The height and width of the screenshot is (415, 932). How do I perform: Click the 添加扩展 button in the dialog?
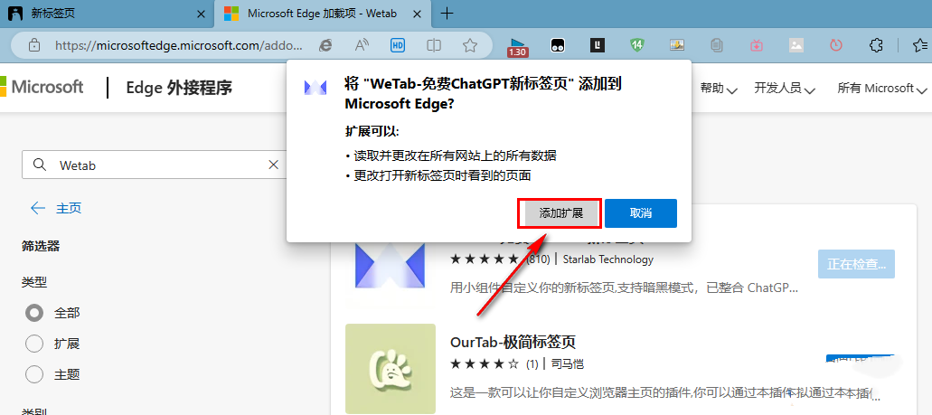tap(560, 213)
